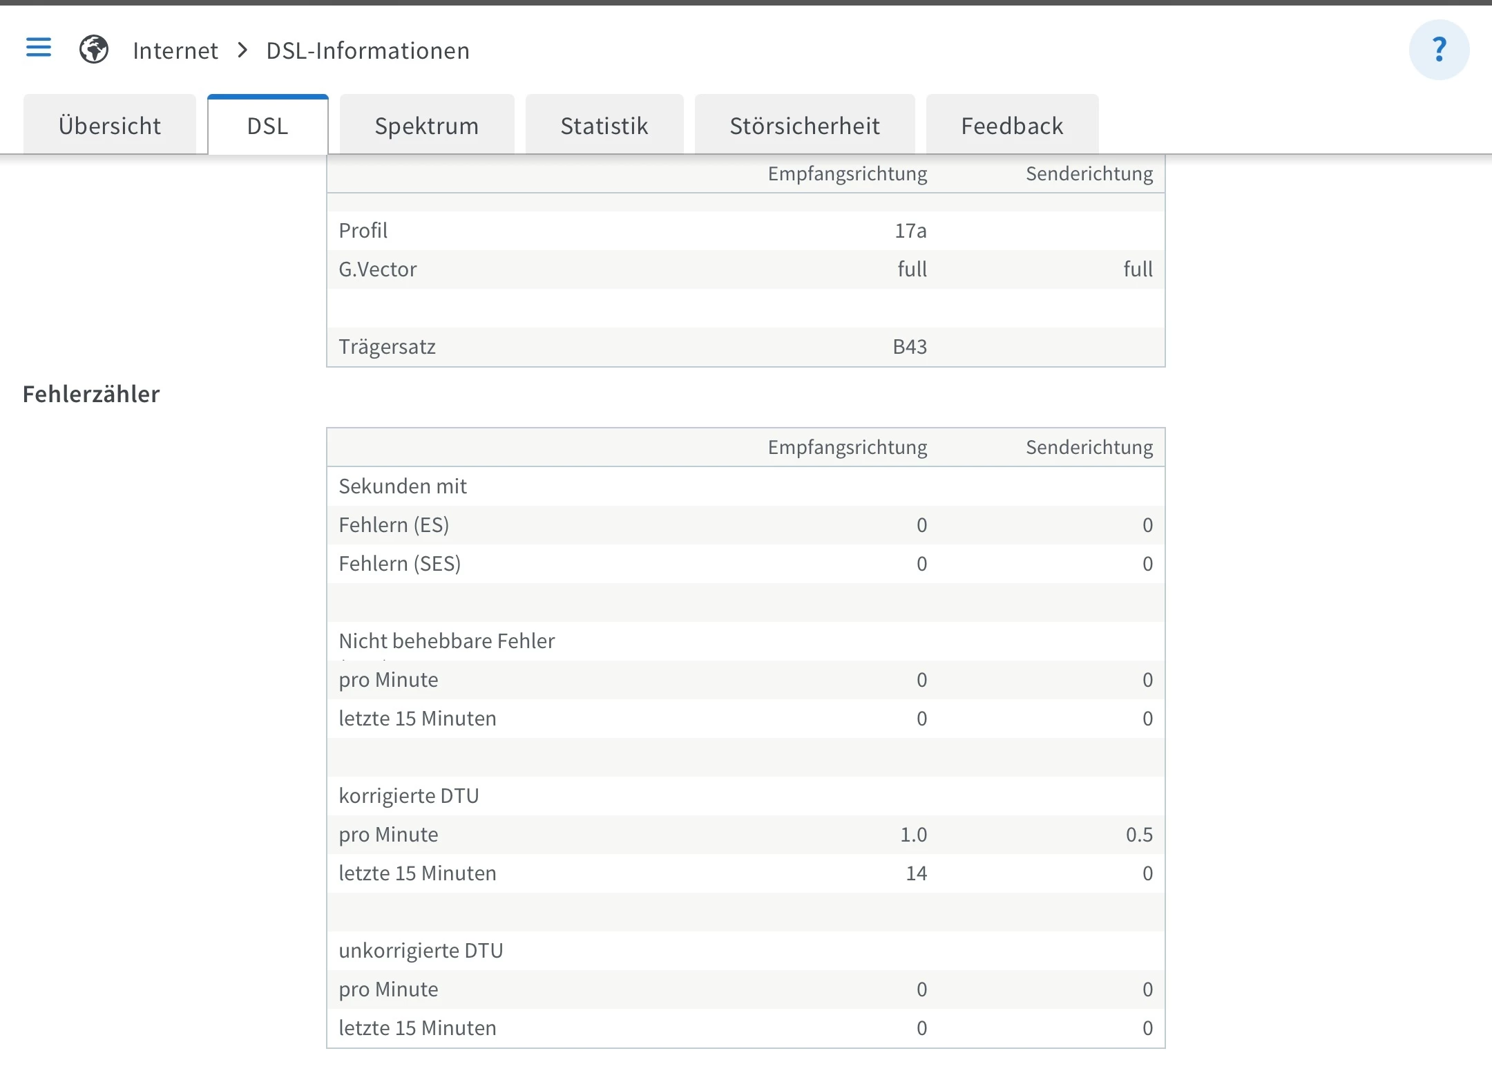Select the DSL tab

(x=268, y=126)
